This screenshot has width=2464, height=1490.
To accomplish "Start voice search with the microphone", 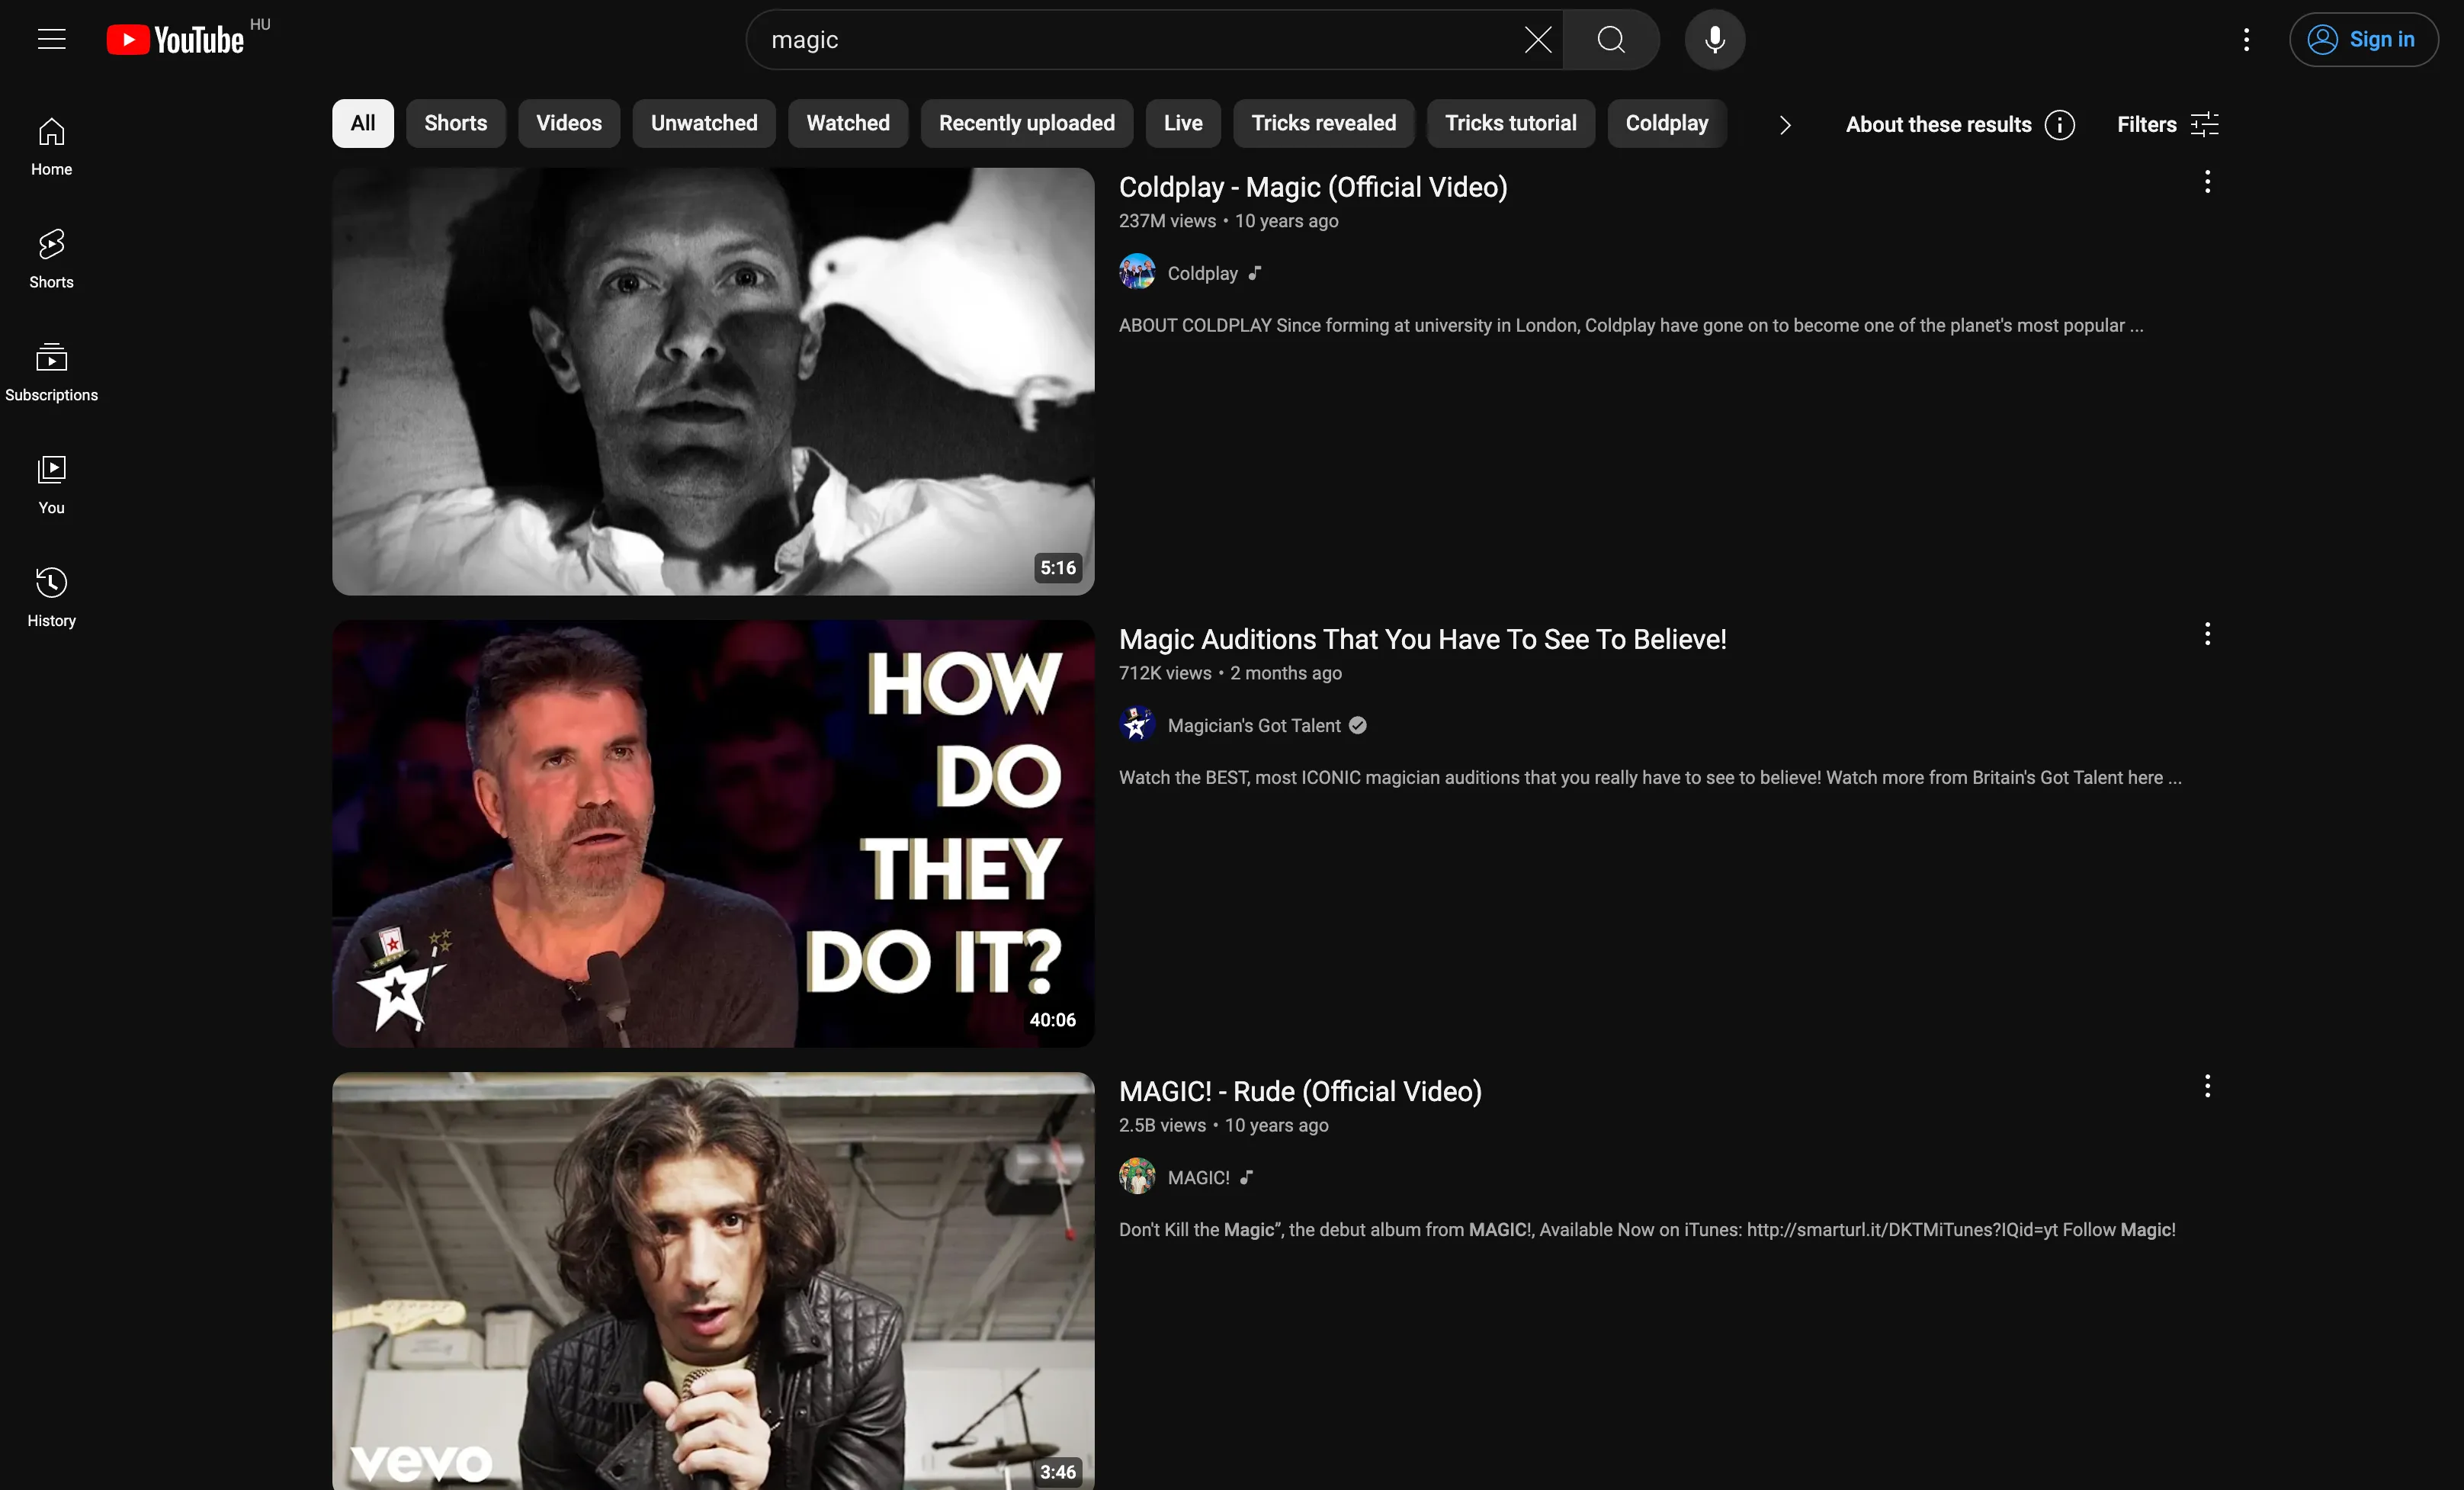I will (x=1714, y=40).
